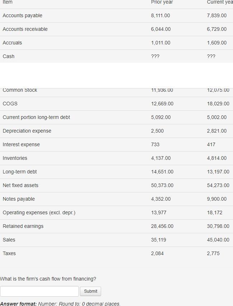Click the Prior year column header
Image resolution: width=233 pixels, height=306 pixels.
161,3
